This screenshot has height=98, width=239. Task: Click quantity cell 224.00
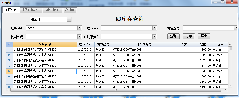coord(203,55)
